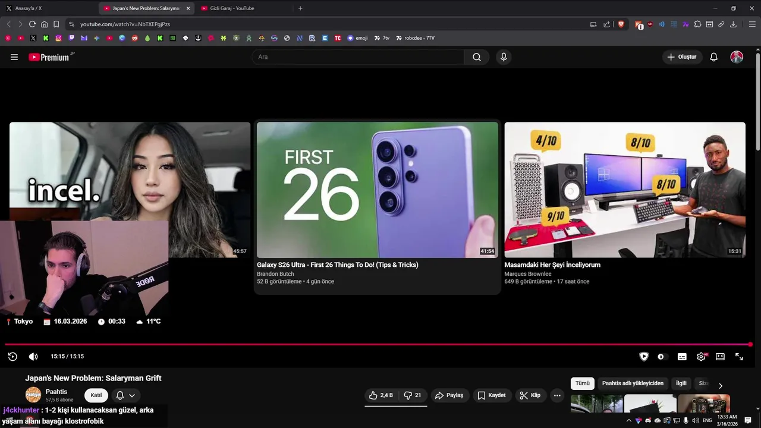
Task: Click Katıl to join the channel
Action: (x=96, y=395)
